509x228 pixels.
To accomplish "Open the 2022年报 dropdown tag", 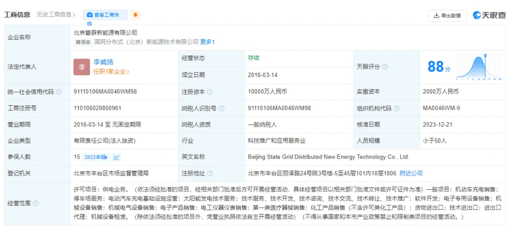I will (96, 157).
